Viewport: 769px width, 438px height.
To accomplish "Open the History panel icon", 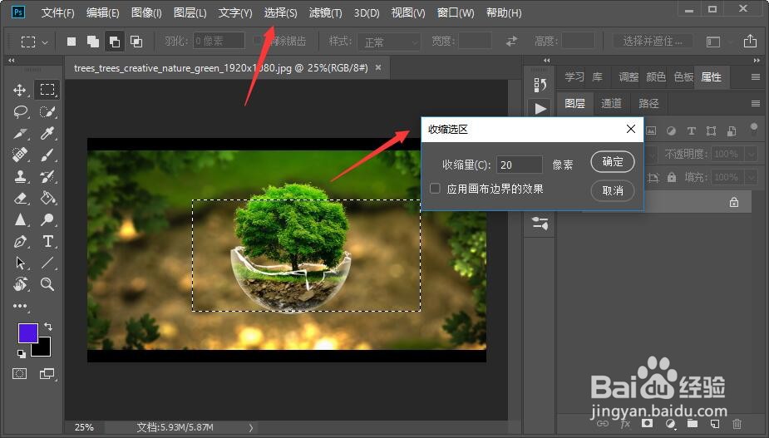I will 540,85.
